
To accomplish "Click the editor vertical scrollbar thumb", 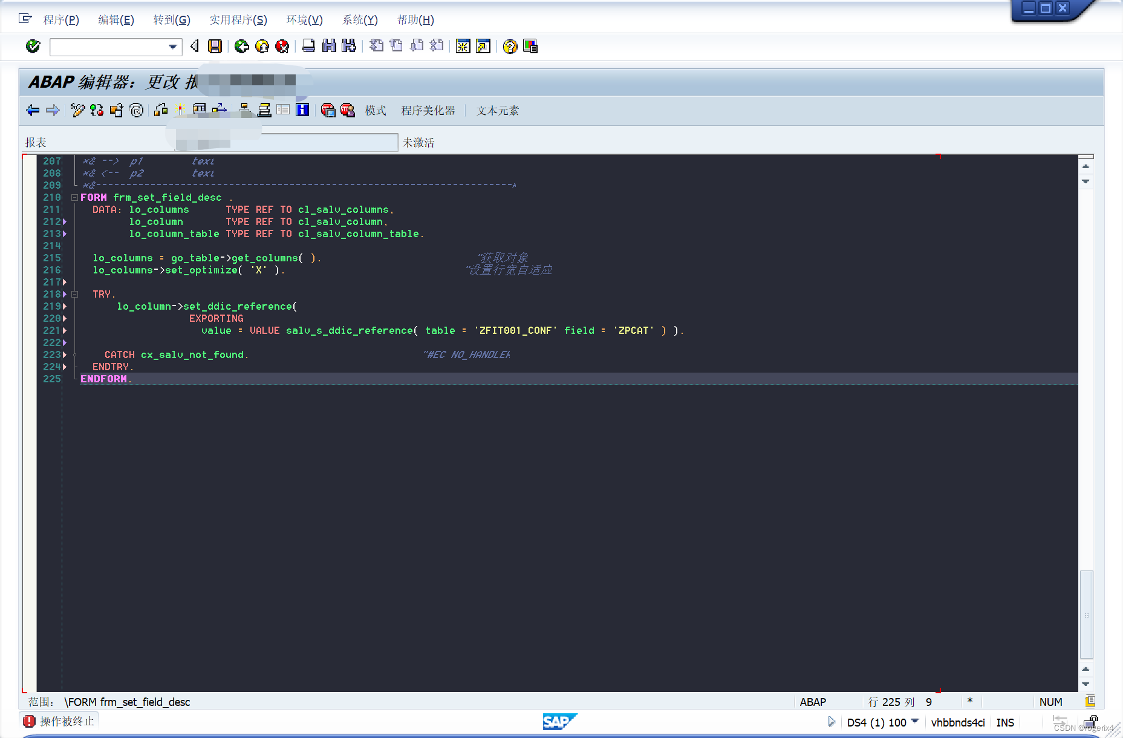I will pyautogui.click(x=1086, y=614).
